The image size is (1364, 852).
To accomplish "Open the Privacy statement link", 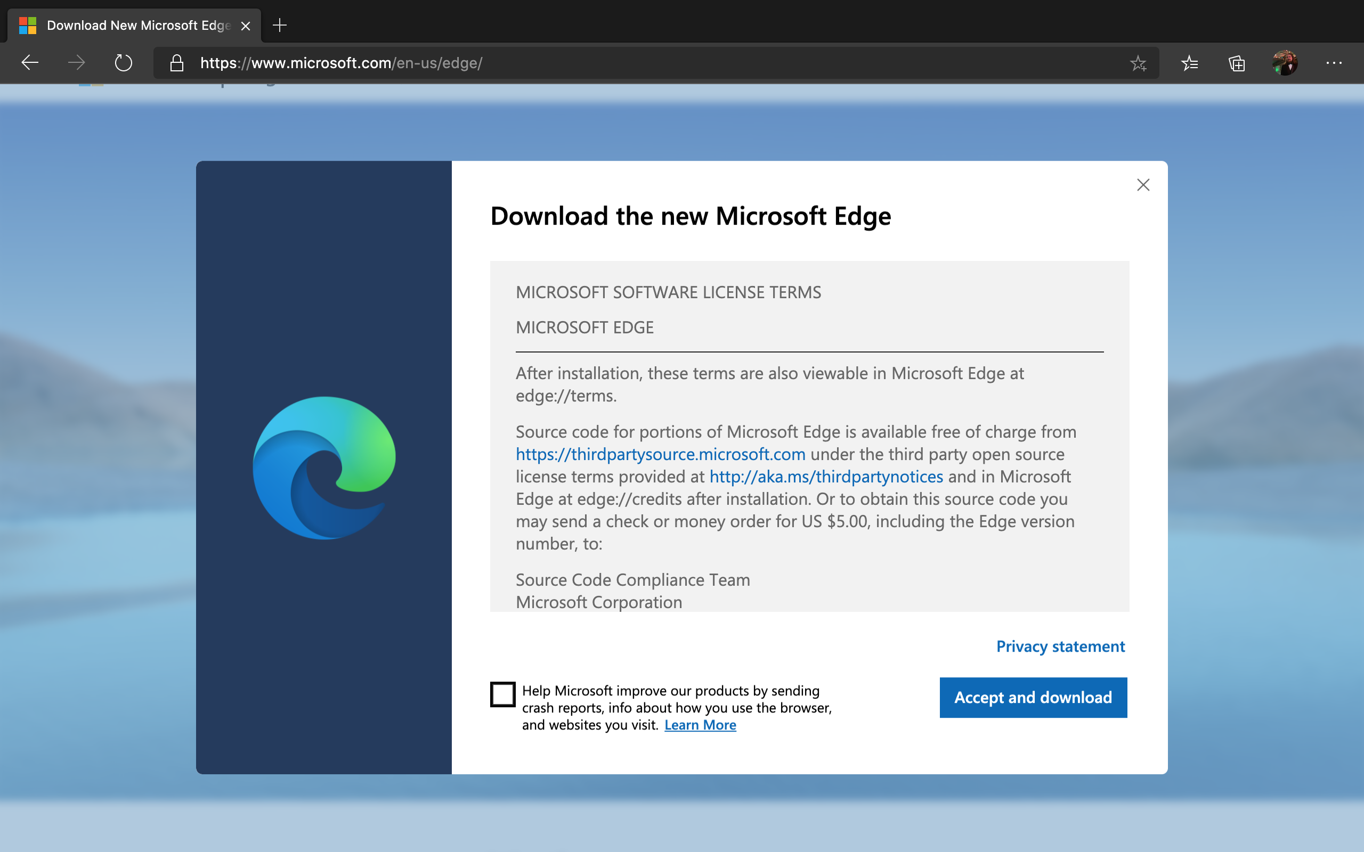I will [1060, 646].
